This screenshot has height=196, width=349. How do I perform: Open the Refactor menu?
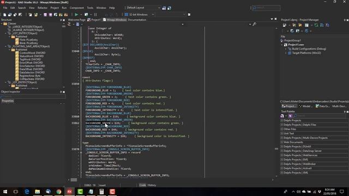coord(43,8)
